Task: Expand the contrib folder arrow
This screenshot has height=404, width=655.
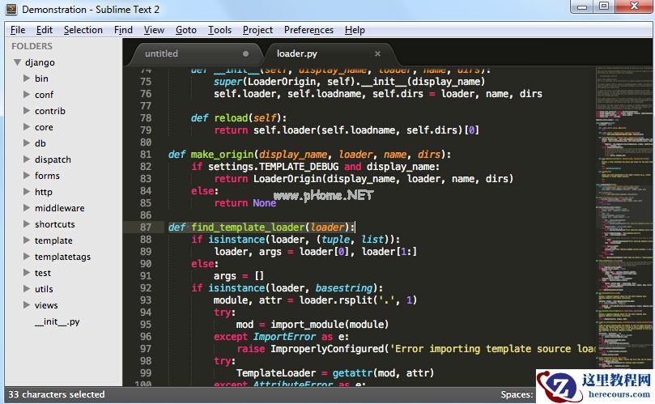Action: pos(27,111)
